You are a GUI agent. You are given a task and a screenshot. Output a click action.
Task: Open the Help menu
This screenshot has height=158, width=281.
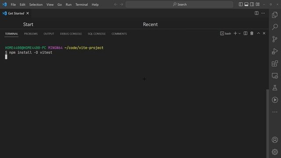click(x=95, y=4)
